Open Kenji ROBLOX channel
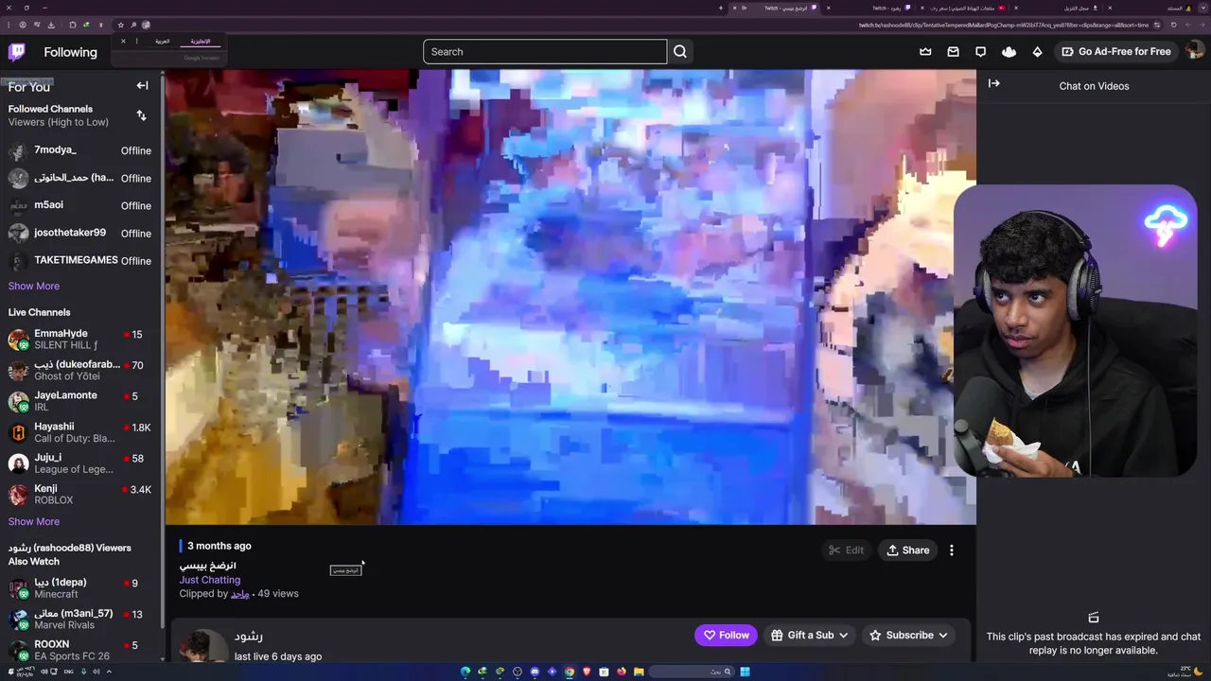The image size is (1211, 681). tap(80, 494)
